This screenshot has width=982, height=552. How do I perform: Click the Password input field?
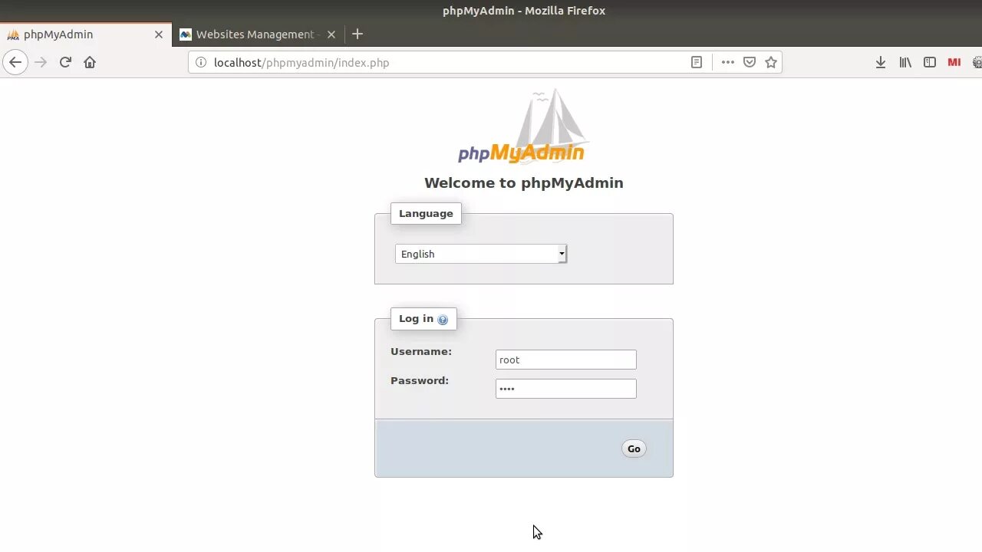coord(566,389)
